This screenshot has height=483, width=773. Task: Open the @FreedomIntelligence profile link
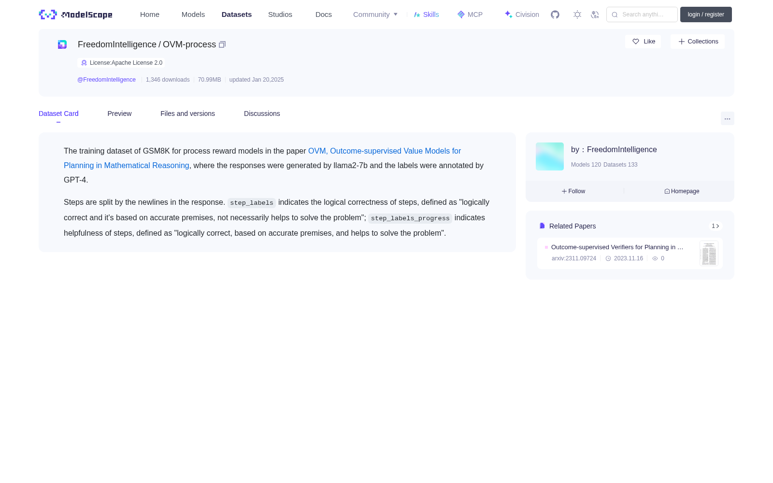point(106,80)
